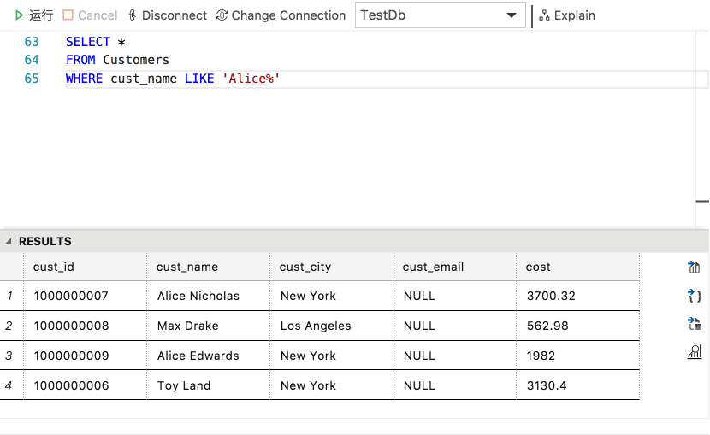Click the Disconnect plug icon
Viewport: 710px width, 435px height.
click(132, 15)
